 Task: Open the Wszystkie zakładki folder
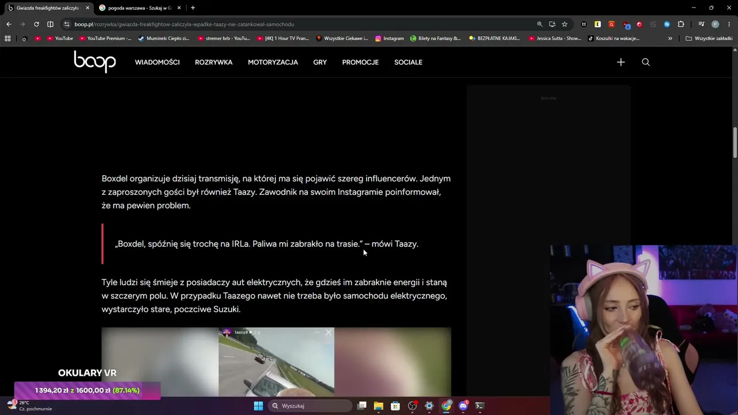(709, 39)
